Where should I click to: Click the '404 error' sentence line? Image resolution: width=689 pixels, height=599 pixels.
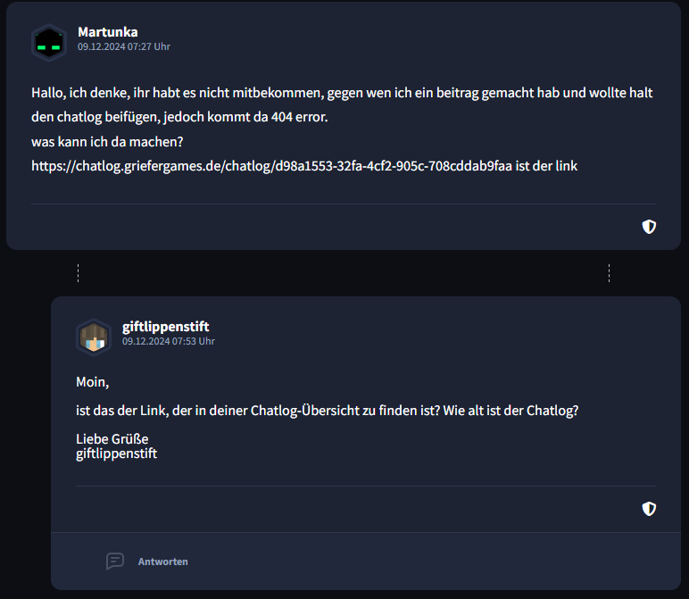click(x=179, y=117)
